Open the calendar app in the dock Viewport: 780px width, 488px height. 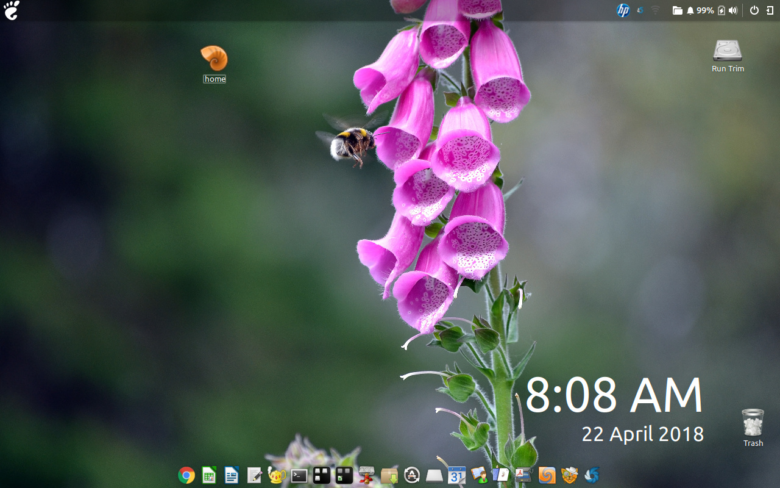pos(456,475)
